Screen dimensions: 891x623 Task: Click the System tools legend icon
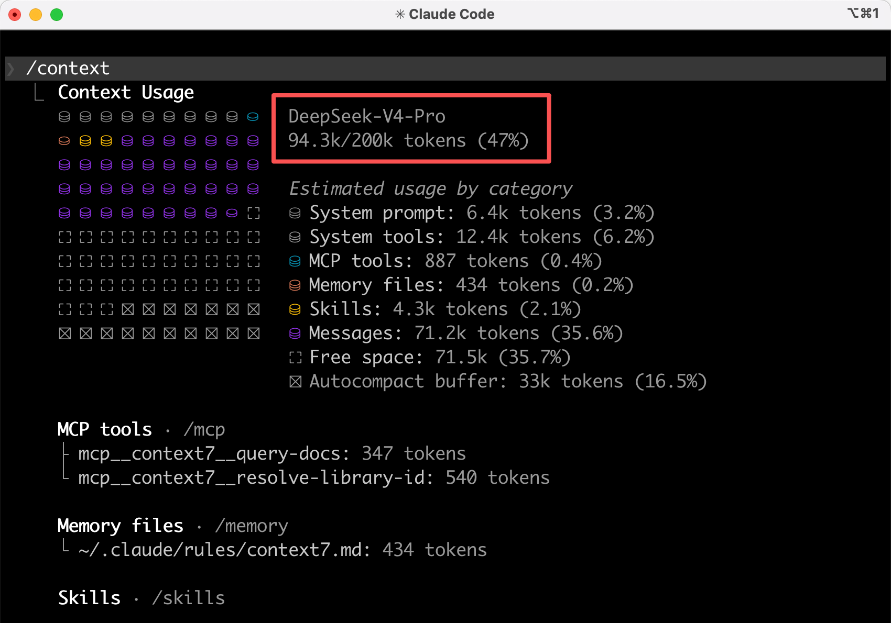(295, 237)
